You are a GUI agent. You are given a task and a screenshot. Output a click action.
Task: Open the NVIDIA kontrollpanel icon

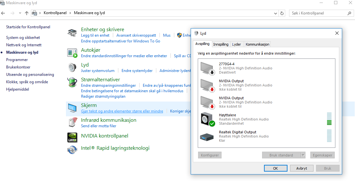(x=72, y=138)
